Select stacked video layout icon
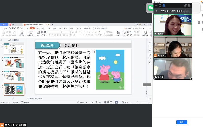 point(164,5)
